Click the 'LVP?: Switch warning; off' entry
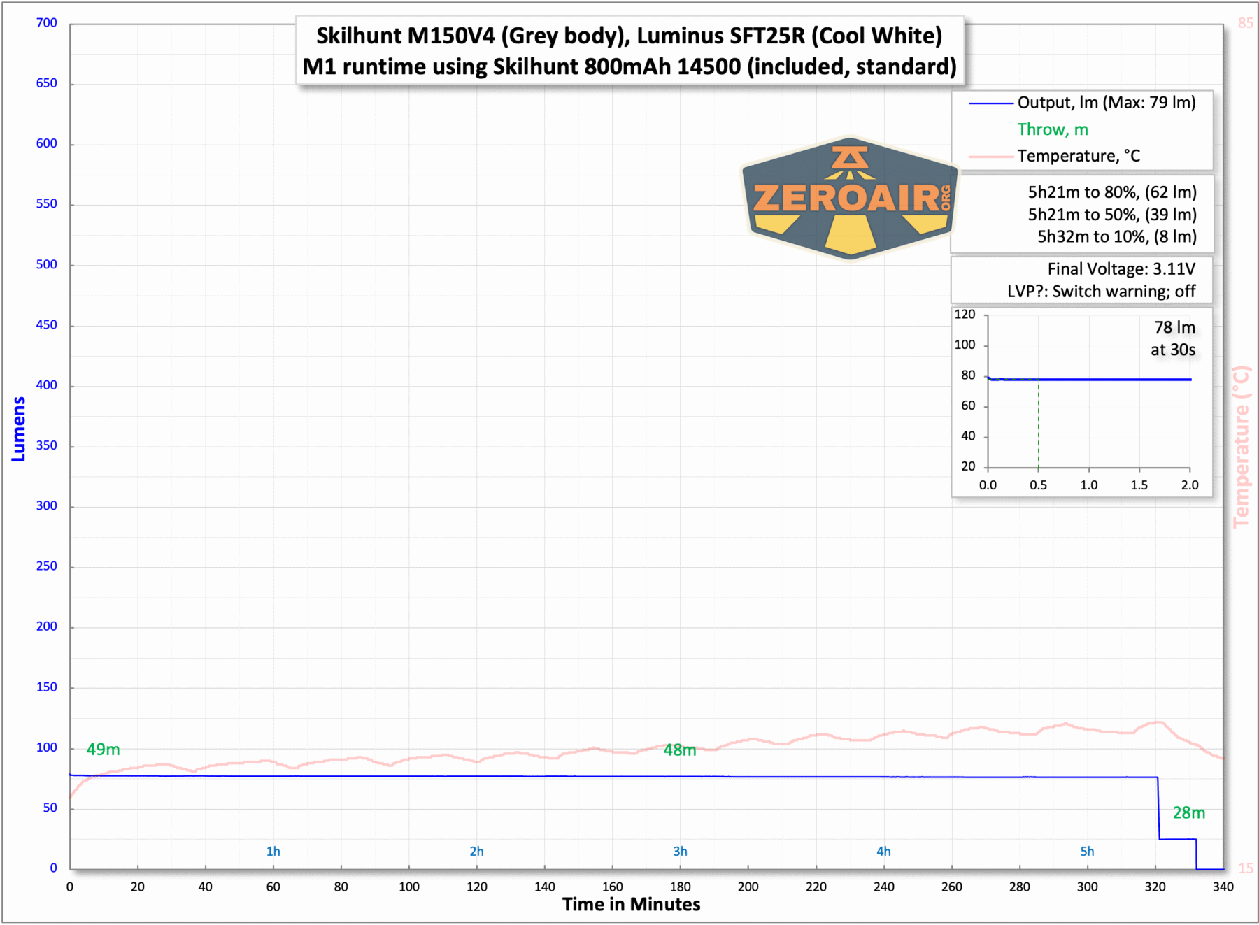 click(1102, 291)
